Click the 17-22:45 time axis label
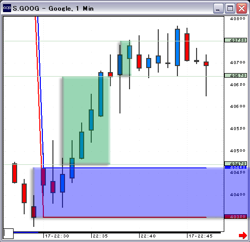Image resolution: width=250 pixels, height=242 pixels. 201,236
